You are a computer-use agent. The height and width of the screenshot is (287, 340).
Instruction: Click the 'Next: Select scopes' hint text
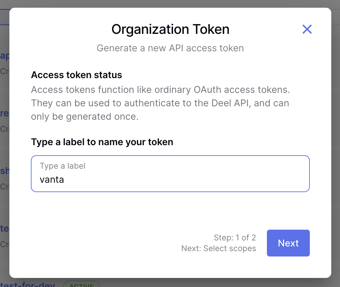click(x=219, y=248)
